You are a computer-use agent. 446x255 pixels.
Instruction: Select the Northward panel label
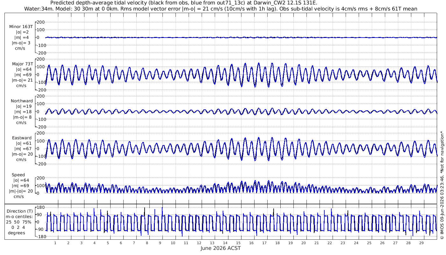click(x=22, y=101)
